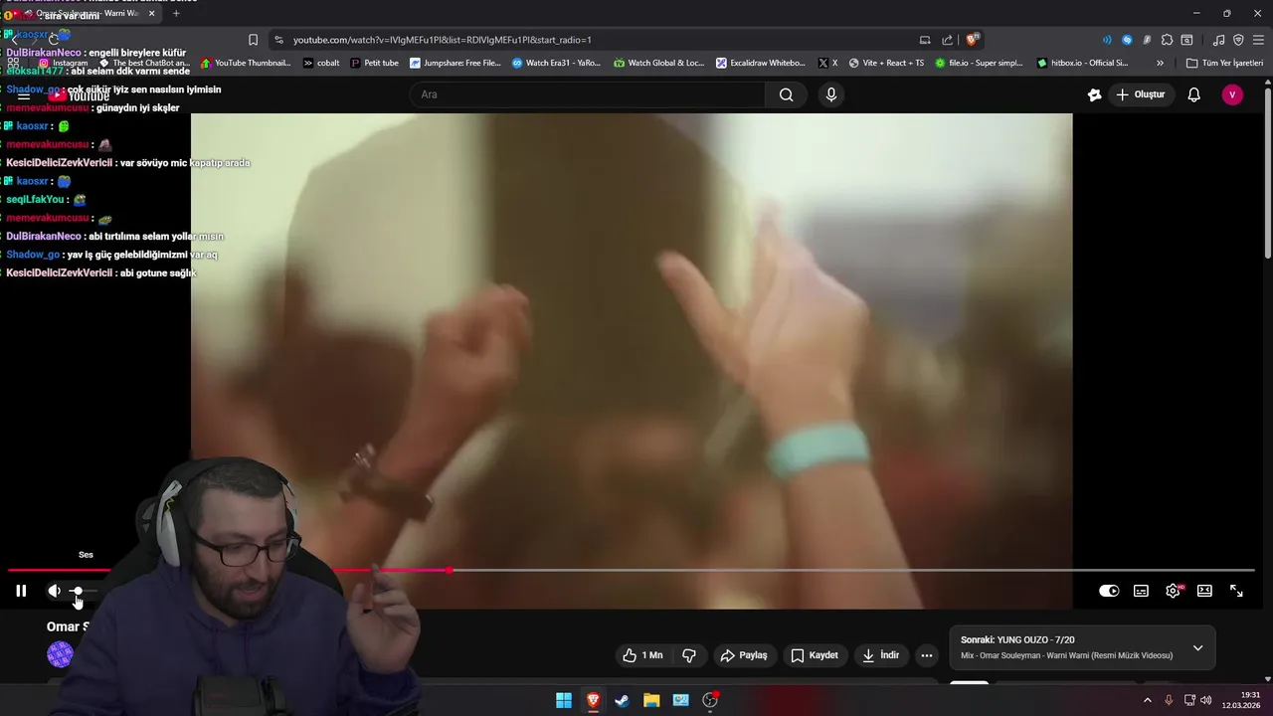Image resolution: width=1273 pixels, height=716 pixels.
Task: Click the OBS taskbar icon with red dot
Action: click(x=710, y=700)
